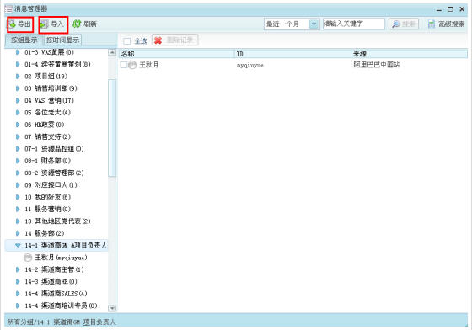The height and width of the screenshot is (330, 472).
Task: Expand the 10 我的好友 group
Action: 18,197
